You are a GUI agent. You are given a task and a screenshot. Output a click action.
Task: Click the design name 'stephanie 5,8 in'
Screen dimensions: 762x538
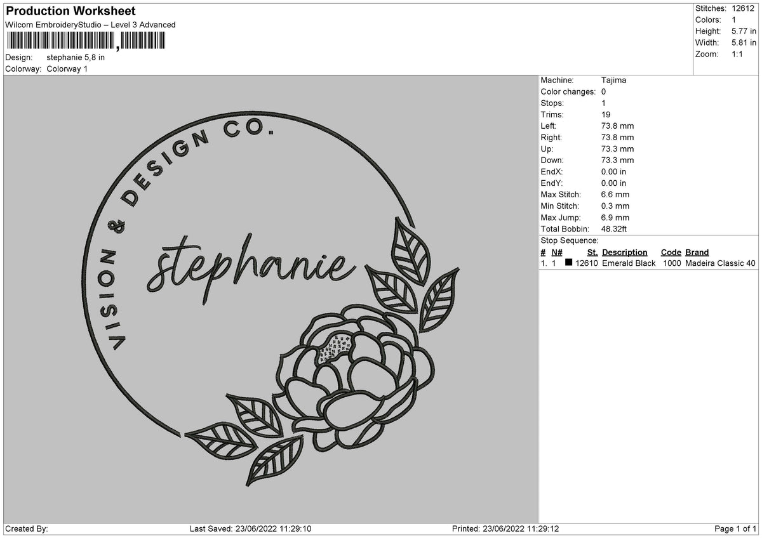pos(76,57)
